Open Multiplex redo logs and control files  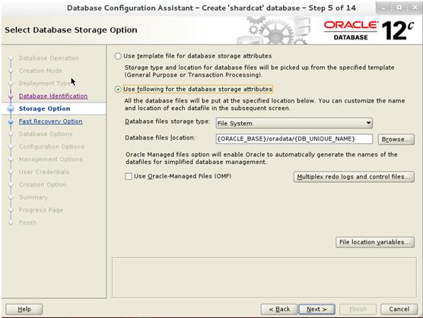coord(354,177)
